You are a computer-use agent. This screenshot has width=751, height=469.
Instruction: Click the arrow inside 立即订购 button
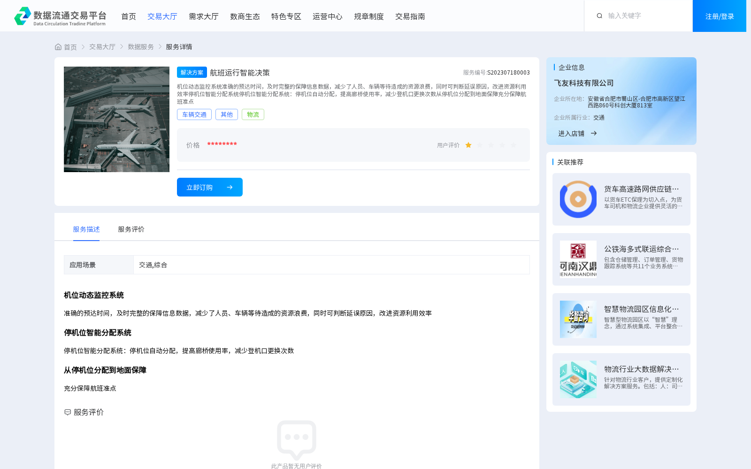[x=230, y=187]
